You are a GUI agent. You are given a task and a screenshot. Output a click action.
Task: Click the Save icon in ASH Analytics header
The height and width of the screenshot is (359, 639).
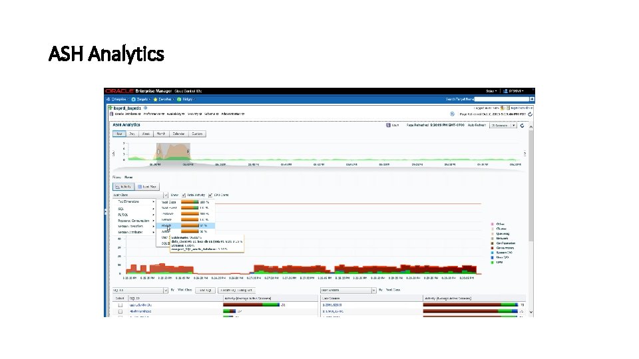(x=388, y=126)
